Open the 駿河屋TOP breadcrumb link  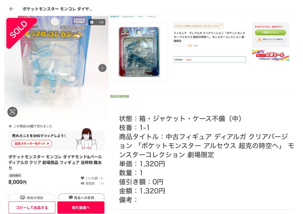[115, 17]
